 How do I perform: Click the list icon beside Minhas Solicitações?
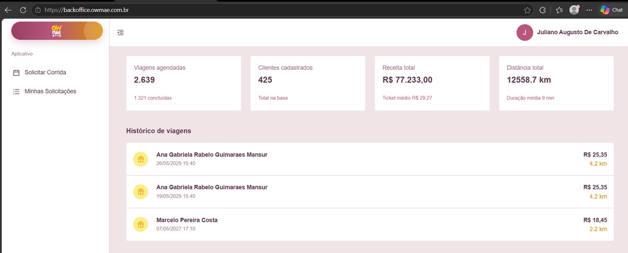pos(16,91)
